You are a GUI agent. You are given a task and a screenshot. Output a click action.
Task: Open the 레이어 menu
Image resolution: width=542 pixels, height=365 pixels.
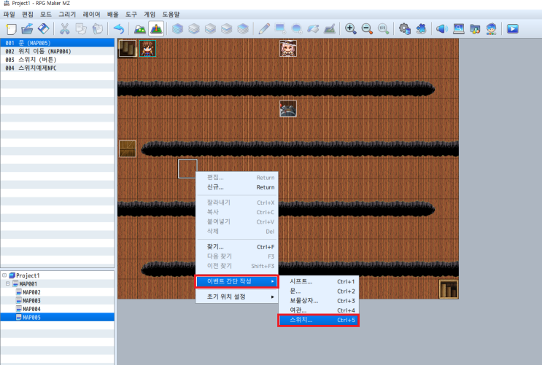click(92, 14)
